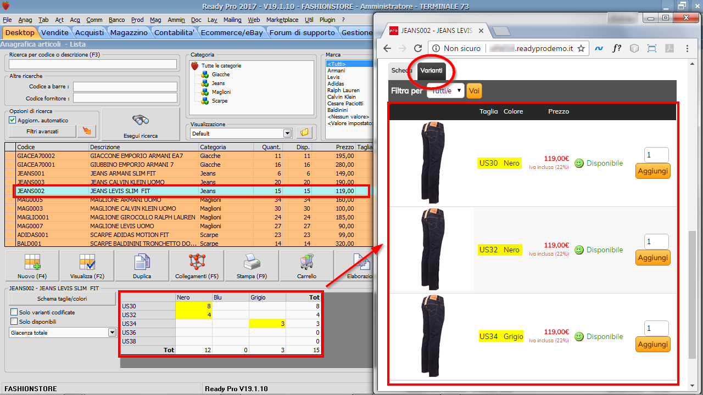Bookmark page with star icon
Image resolution: width=703 pixels, height=395 pixels.
pyautogui.click(x=581, y=48)
